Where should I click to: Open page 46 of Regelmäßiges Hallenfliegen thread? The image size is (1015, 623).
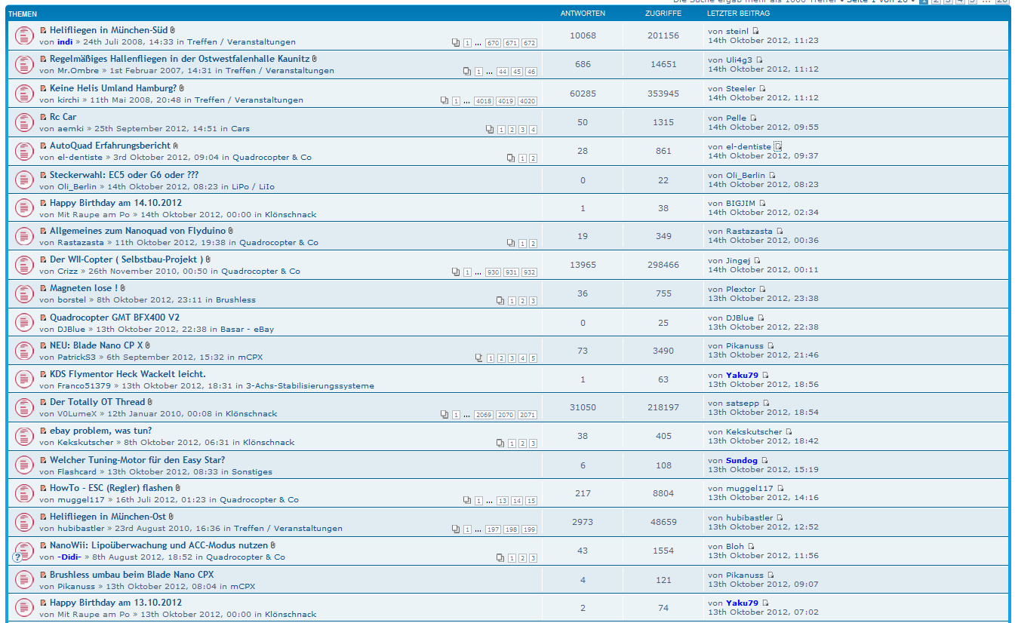pyautogui.click(x=531, y=72)
